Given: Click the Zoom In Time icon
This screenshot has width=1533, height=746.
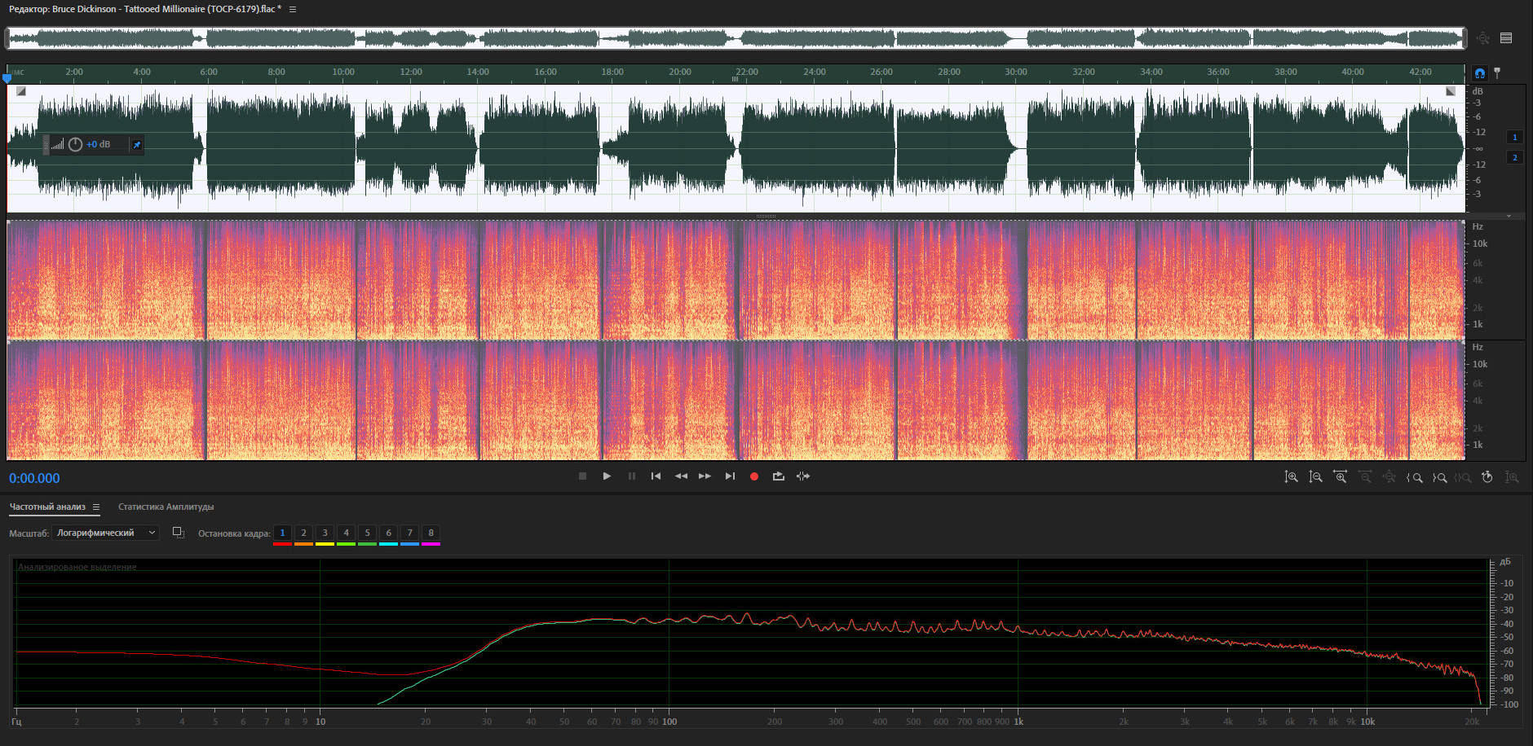Looking at the screenshot, I should 1340,477.
